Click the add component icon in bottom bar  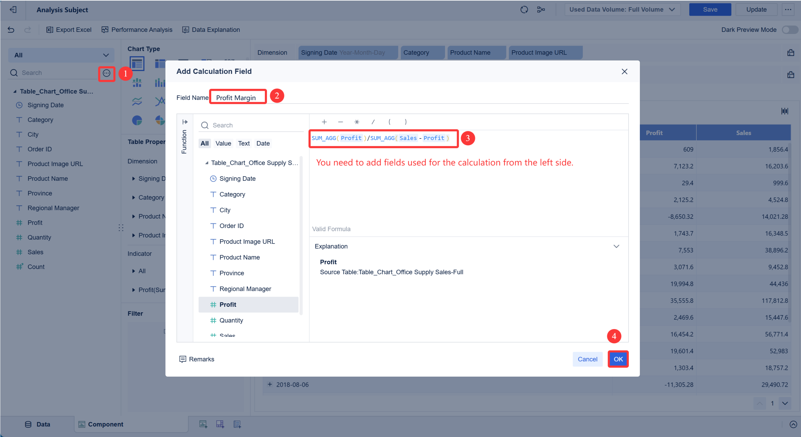(x=203, y=424)
